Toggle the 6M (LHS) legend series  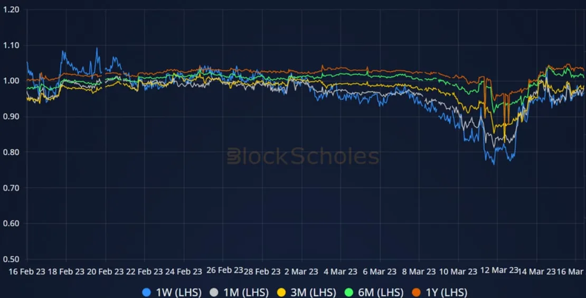point(374,292)
